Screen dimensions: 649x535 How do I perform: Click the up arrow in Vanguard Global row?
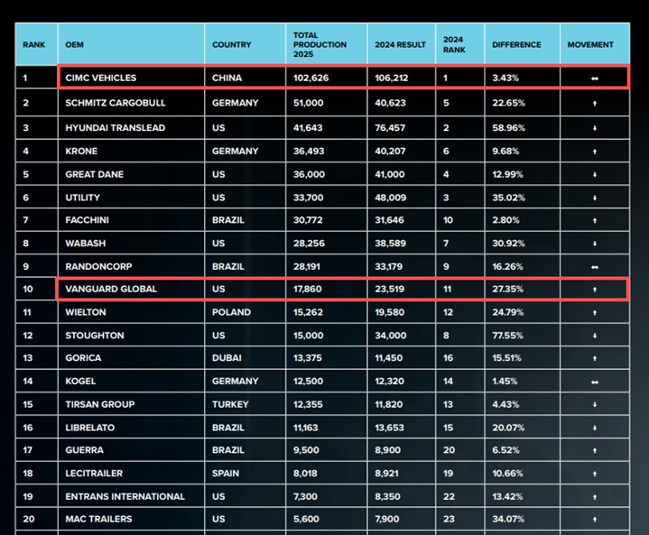(595, 290)
